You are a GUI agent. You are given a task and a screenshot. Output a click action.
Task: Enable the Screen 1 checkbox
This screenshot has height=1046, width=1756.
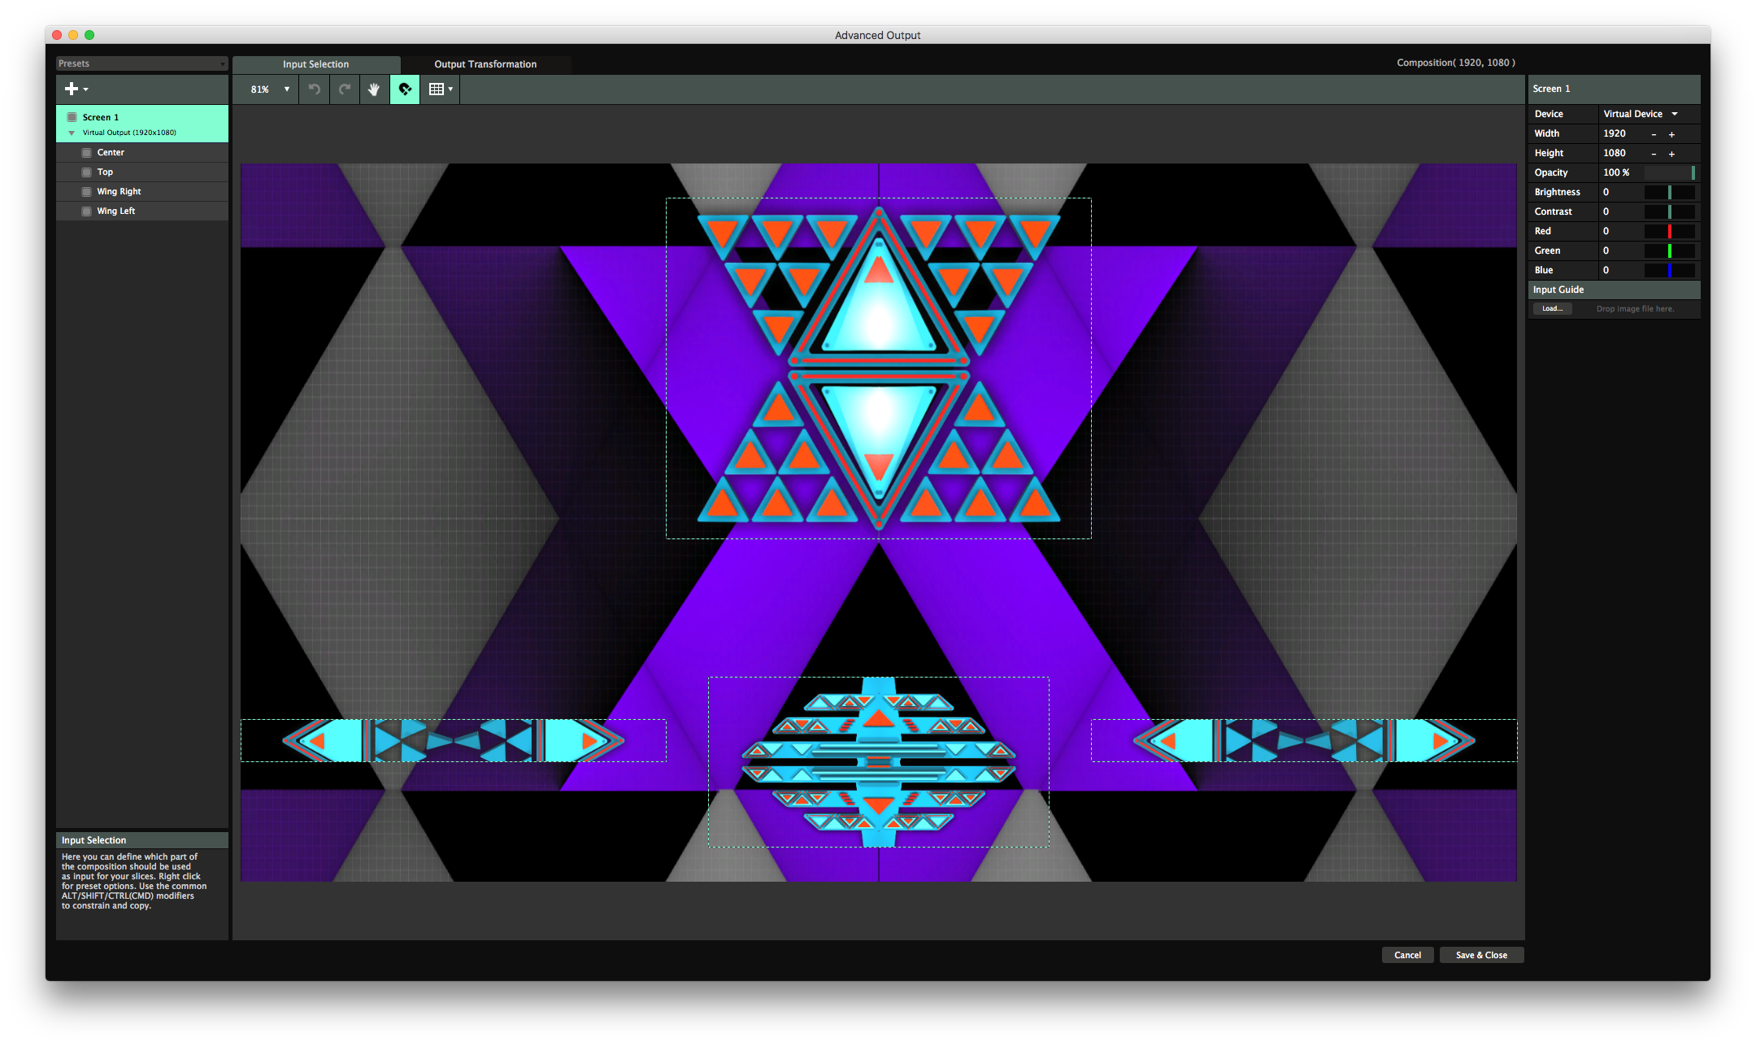pyautogui.click(x=72, y=116)
